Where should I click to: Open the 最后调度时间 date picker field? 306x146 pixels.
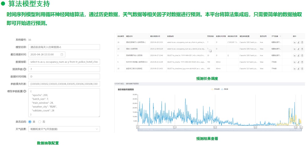[46, 54]
